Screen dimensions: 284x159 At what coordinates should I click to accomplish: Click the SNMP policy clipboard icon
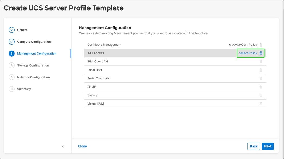[261, 87]
